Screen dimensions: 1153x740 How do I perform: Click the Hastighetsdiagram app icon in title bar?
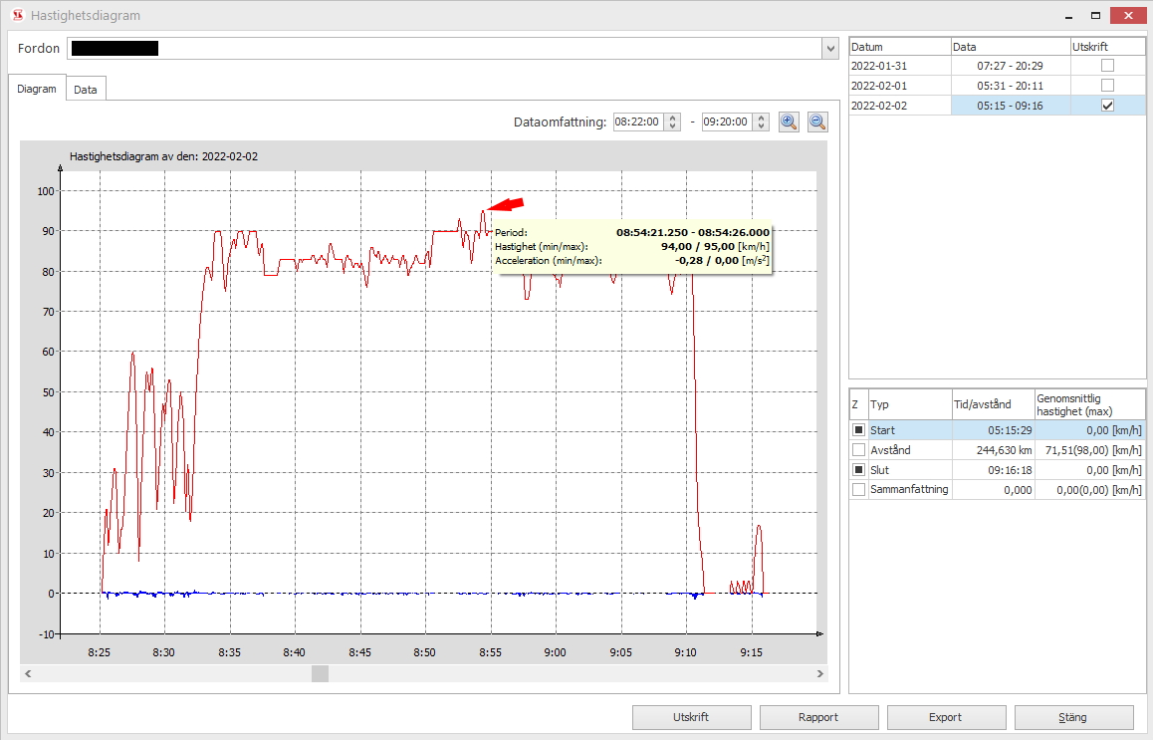click(x=15, y=15)
